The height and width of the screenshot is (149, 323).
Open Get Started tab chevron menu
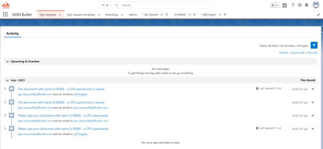pyautogui.click(x=162, y=15)
